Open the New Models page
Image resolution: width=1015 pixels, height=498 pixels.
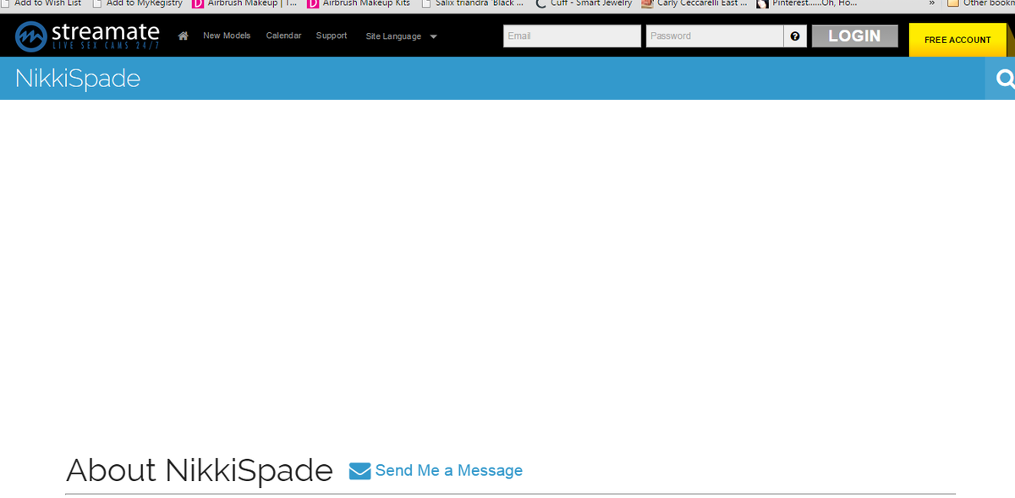coord(227,36)
